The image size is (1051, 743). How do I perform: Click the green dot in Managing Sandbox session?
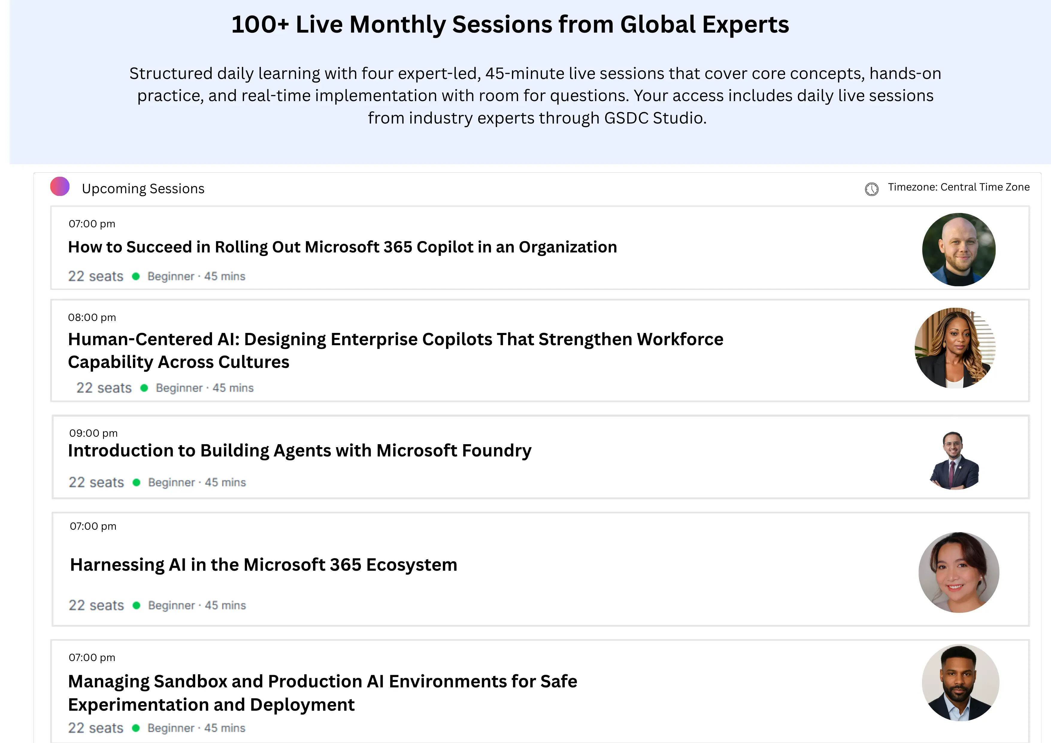[136, 728]
